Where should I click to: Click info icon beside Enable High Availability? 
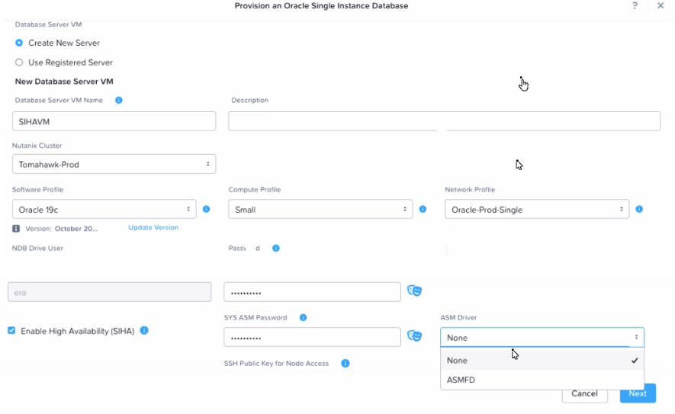tap(144, 331)
